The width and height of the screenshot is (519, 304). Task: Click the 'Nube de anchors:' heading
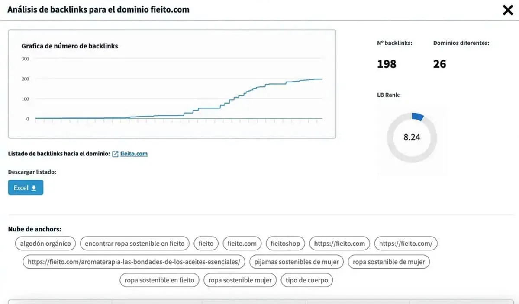(x=35, y=229)
